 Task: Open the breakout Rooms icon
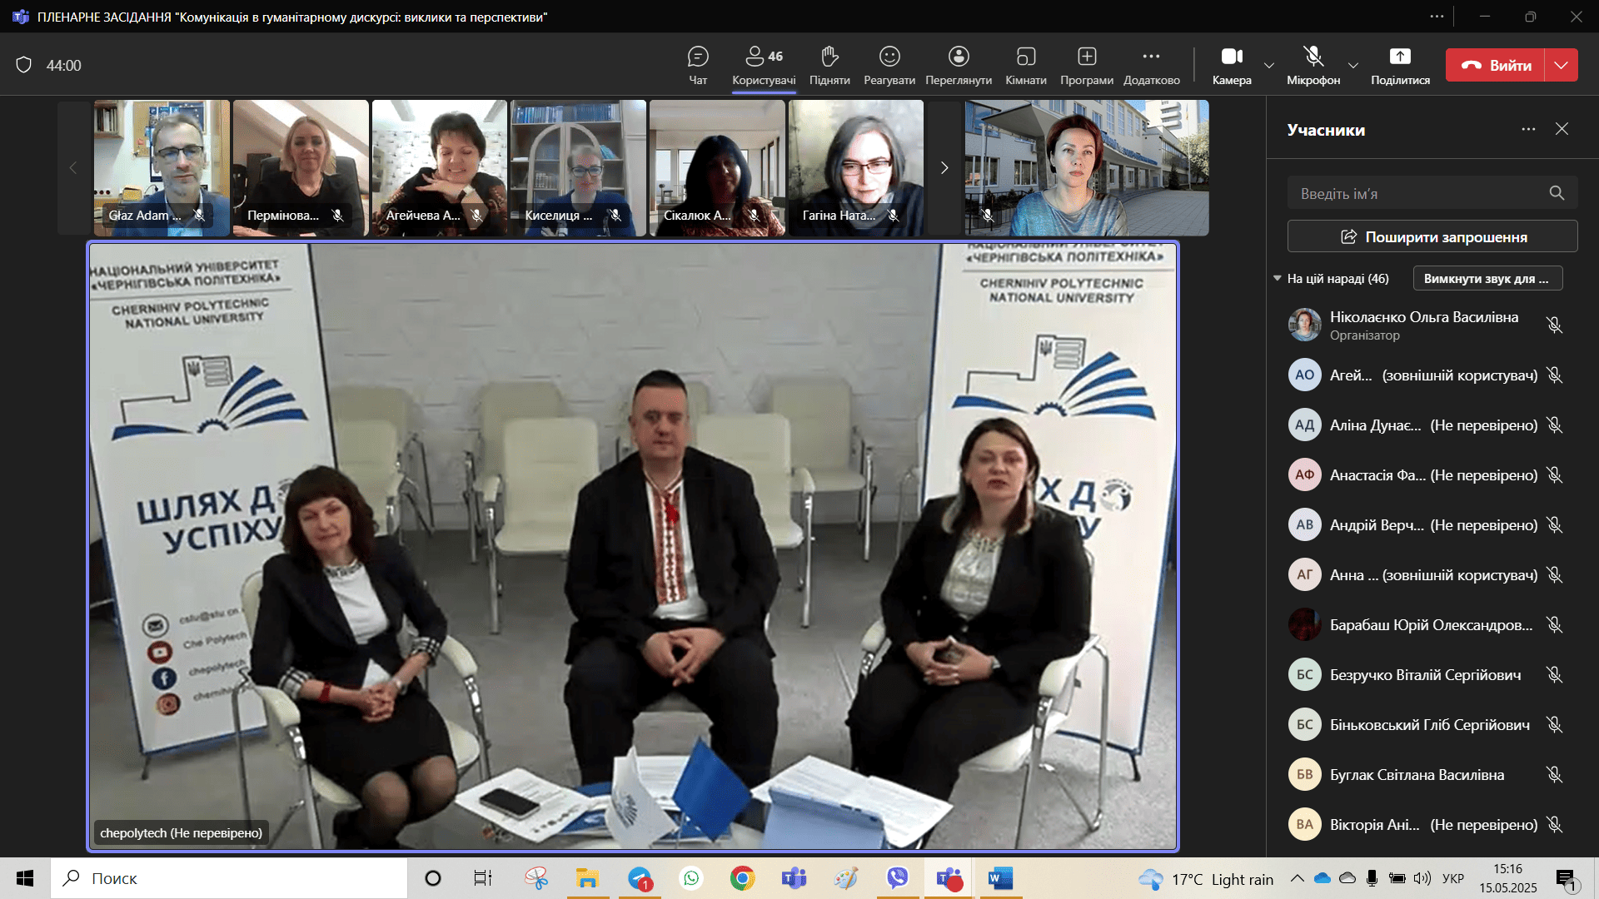tap(1025, 57)
